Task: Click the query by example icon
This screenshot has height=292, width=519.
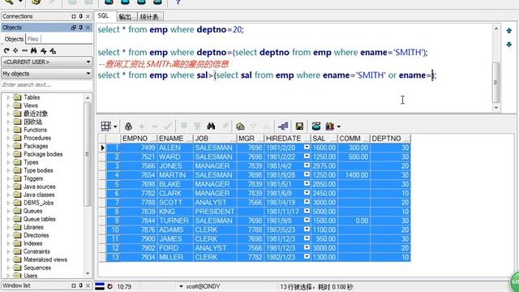Action: [240, 127]
